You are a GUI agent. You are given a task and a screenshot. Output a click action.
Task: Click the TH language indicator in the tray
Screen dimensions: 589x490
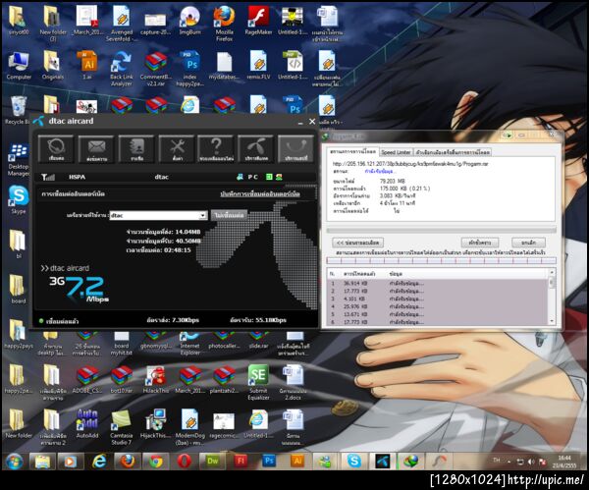tap(497, 461)
